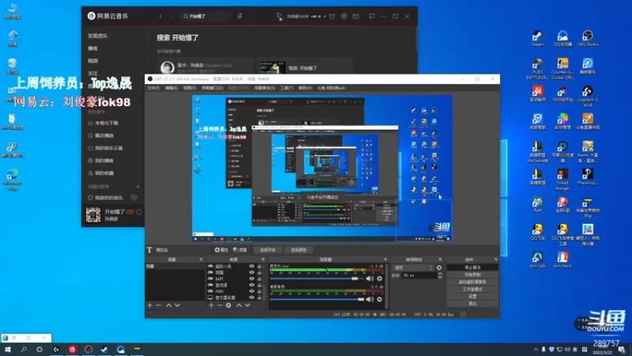Open the Phasmophobia desktop shortcut
Screen dimensions: 632x356
[x=587, y=176]
